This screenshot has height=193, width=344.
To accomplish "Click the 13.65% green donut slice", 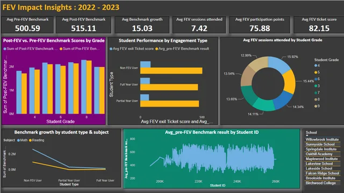I will point(249,94).
